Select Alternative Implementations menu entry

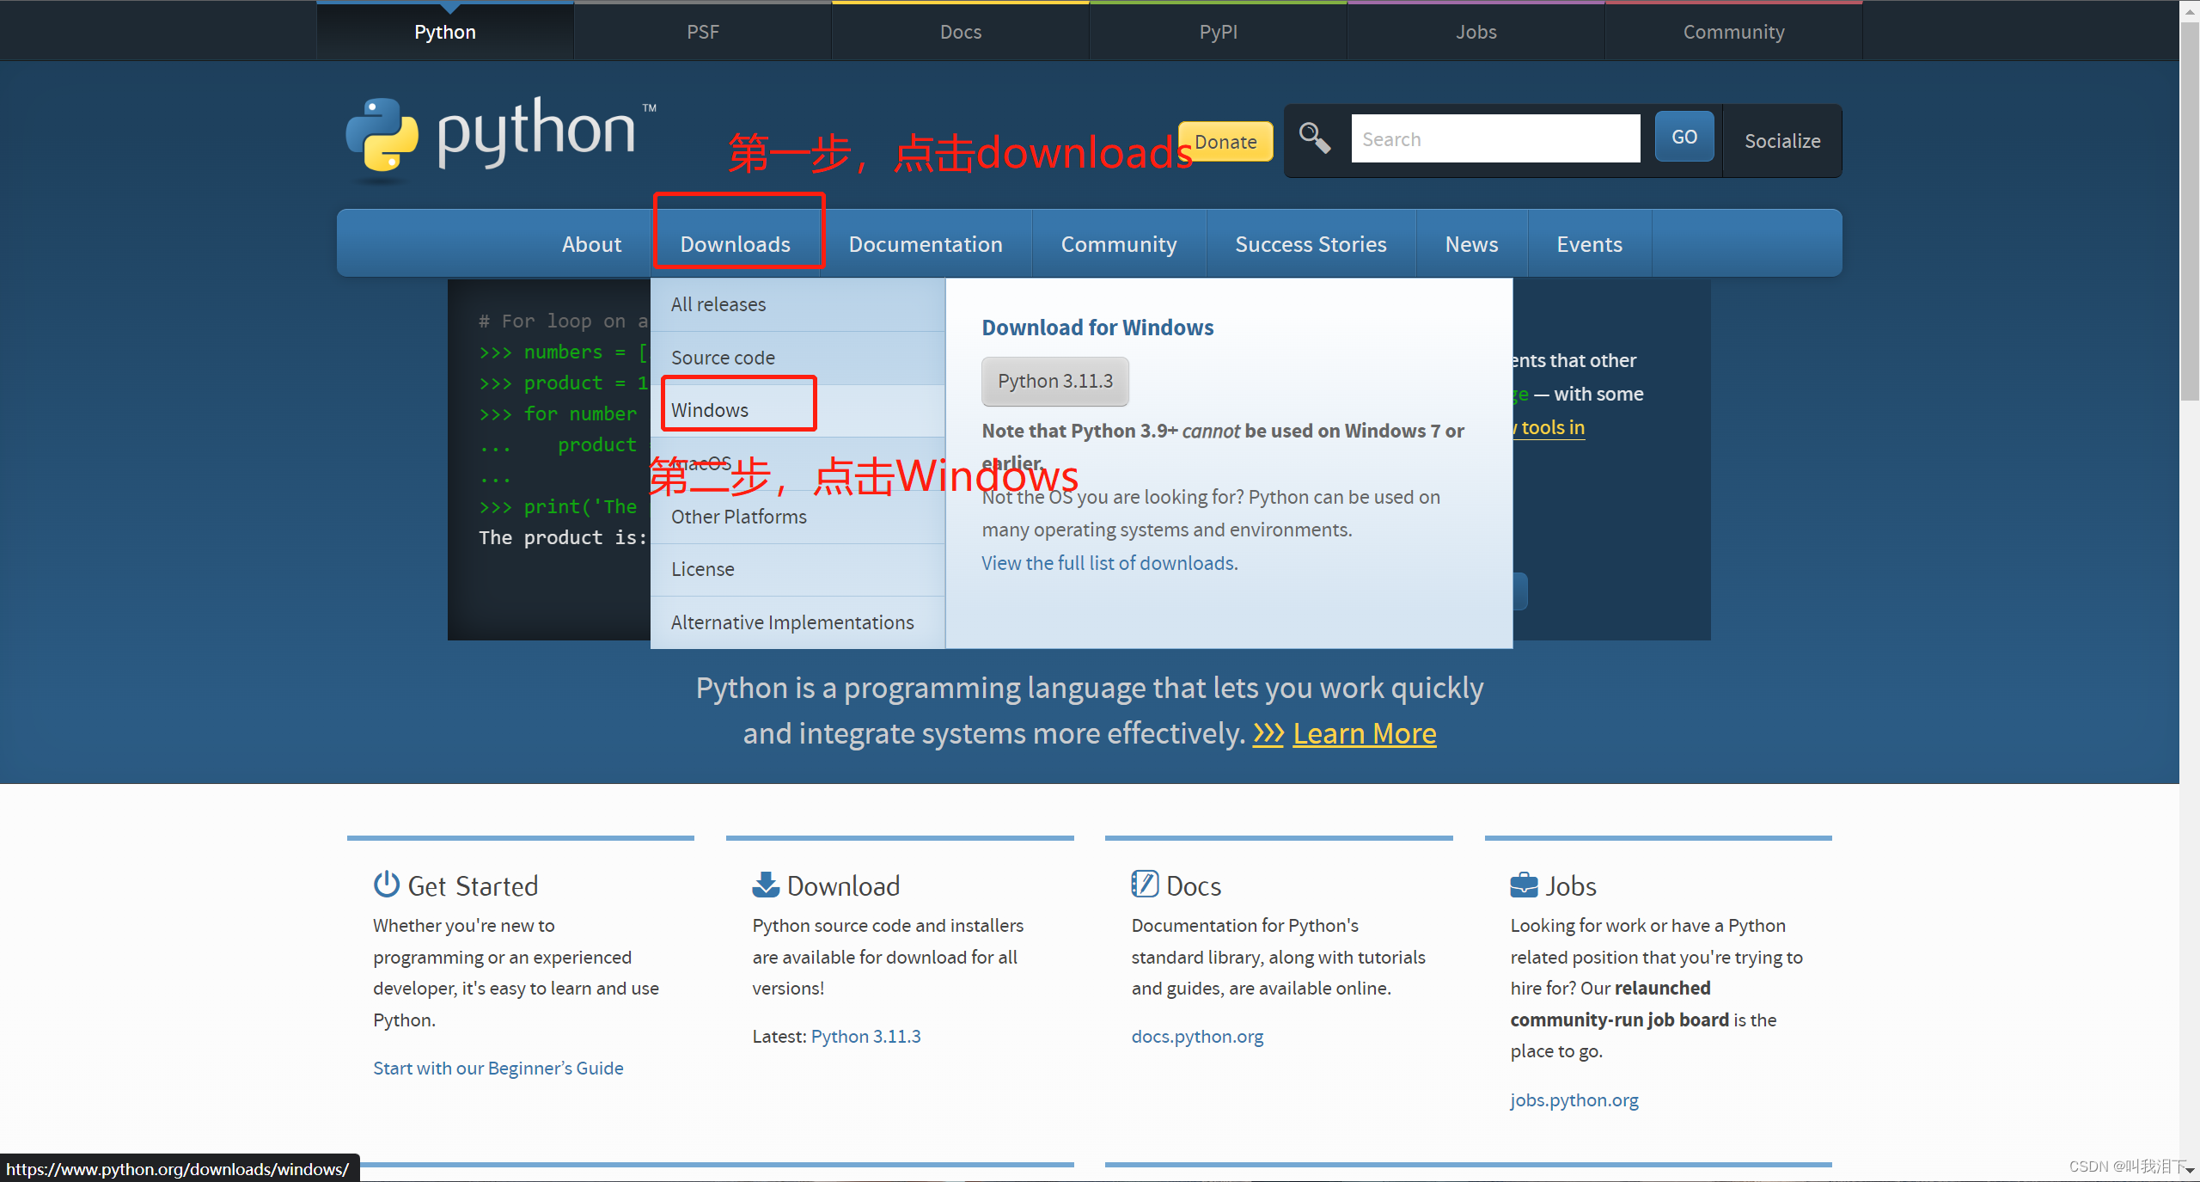(792, 622)
